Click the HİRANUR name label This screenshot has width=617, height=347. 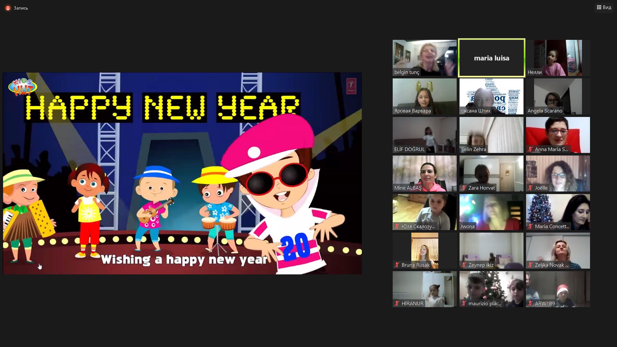tap(413, 304)
